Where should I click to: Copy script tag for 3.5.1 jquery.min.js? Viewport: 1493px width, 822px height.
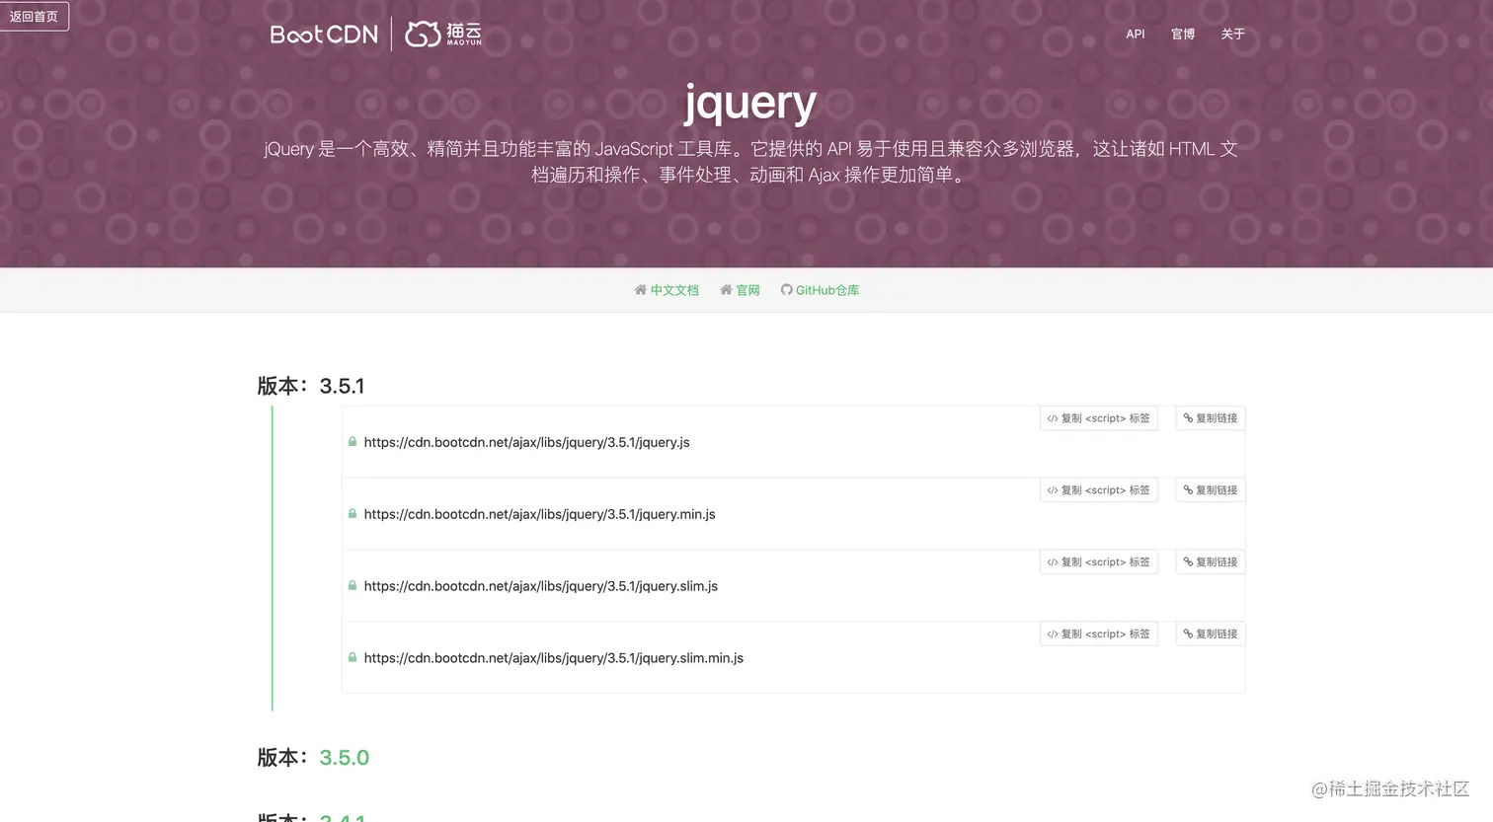1099,490
